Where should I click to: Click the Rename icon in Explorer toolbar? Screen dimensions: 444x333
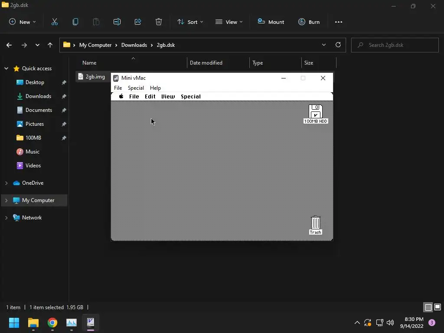click(x=117, y=22)
